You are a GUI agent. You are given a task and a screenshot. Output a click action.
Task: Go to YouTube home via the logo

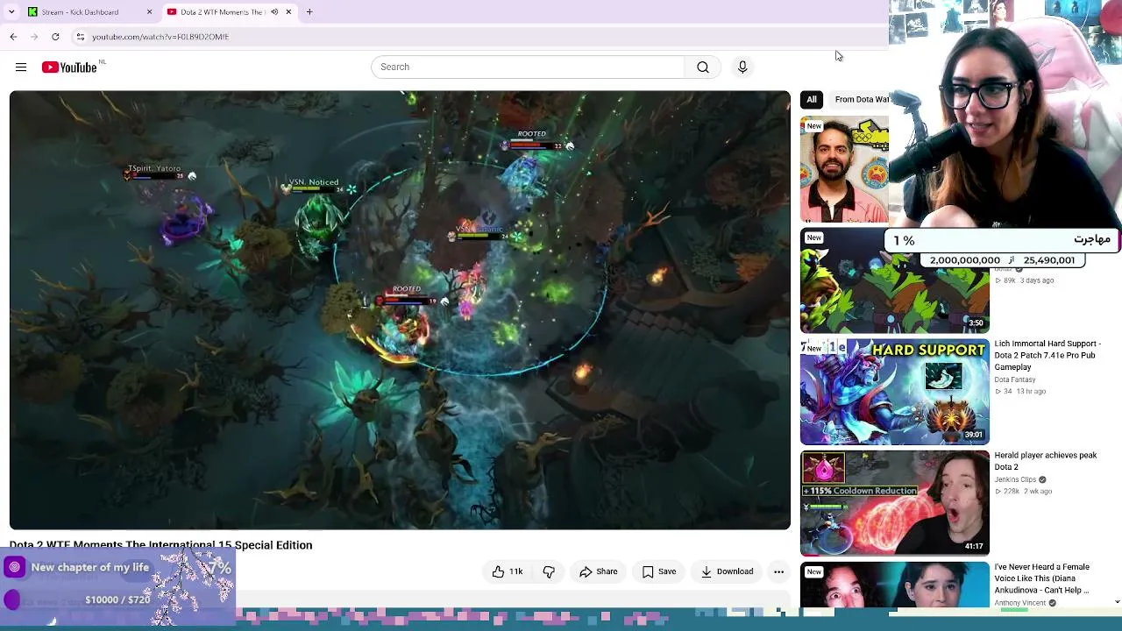(69, 67)
